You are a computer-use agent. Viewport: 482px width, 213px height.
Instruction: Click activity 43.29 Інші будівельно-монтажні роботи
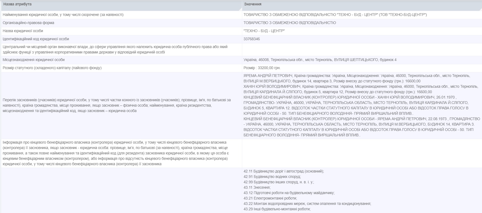click(x=277, y=209)
